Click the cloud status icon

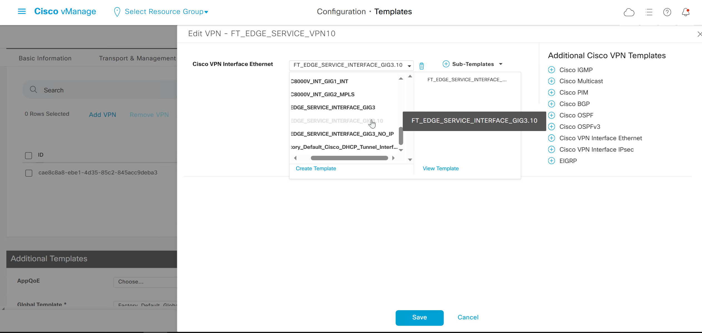pos(629,12)
